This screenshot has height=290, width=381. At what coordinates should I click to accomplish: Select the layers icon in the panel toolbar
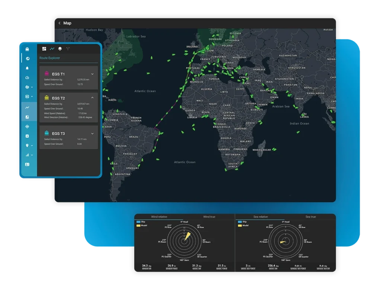60,49
